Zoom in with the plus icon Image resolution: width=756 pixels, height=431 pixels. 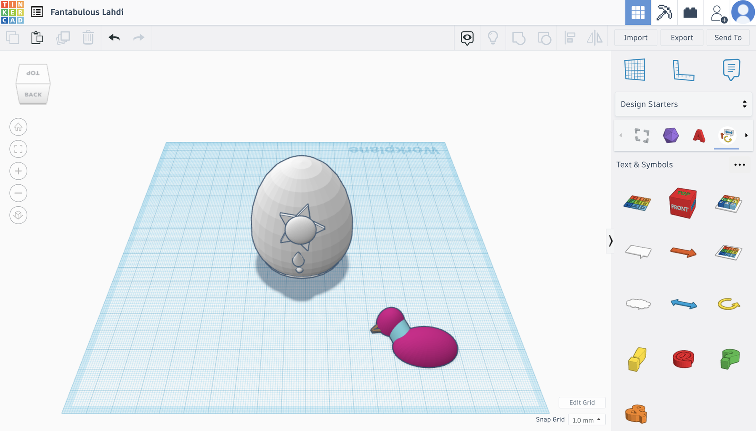point(18,171)
